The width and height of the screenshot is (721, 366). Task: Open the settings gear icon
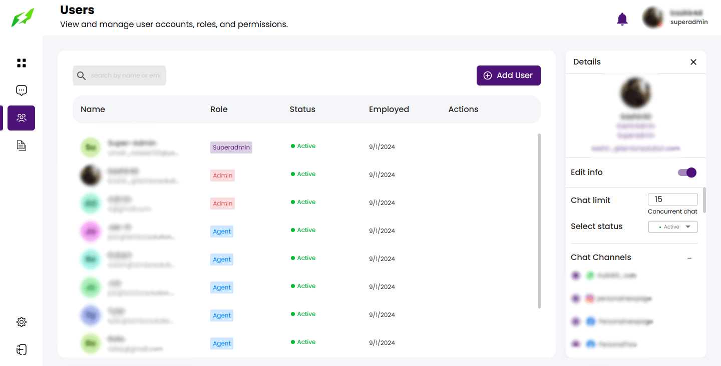[21, 322]
